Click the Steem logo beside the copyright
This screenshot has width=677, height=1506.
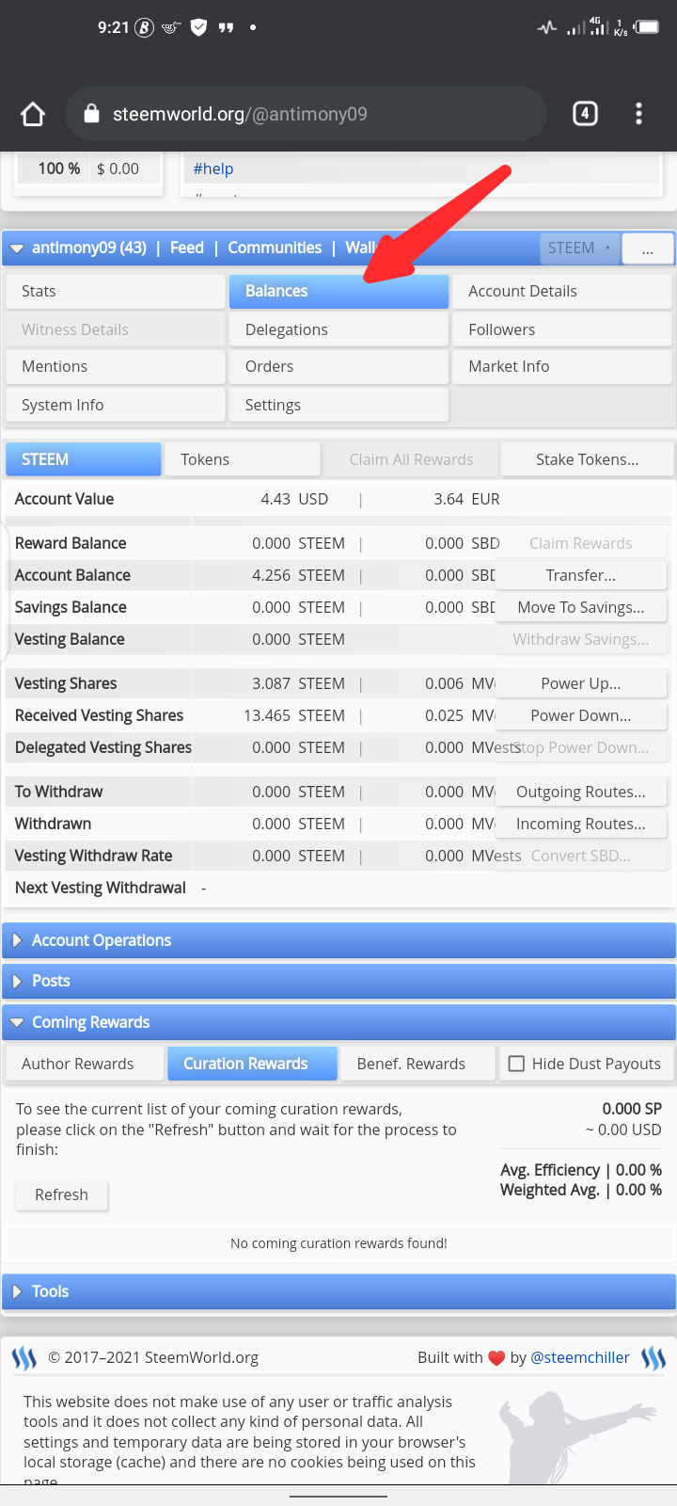click(x=24, y=1357)
